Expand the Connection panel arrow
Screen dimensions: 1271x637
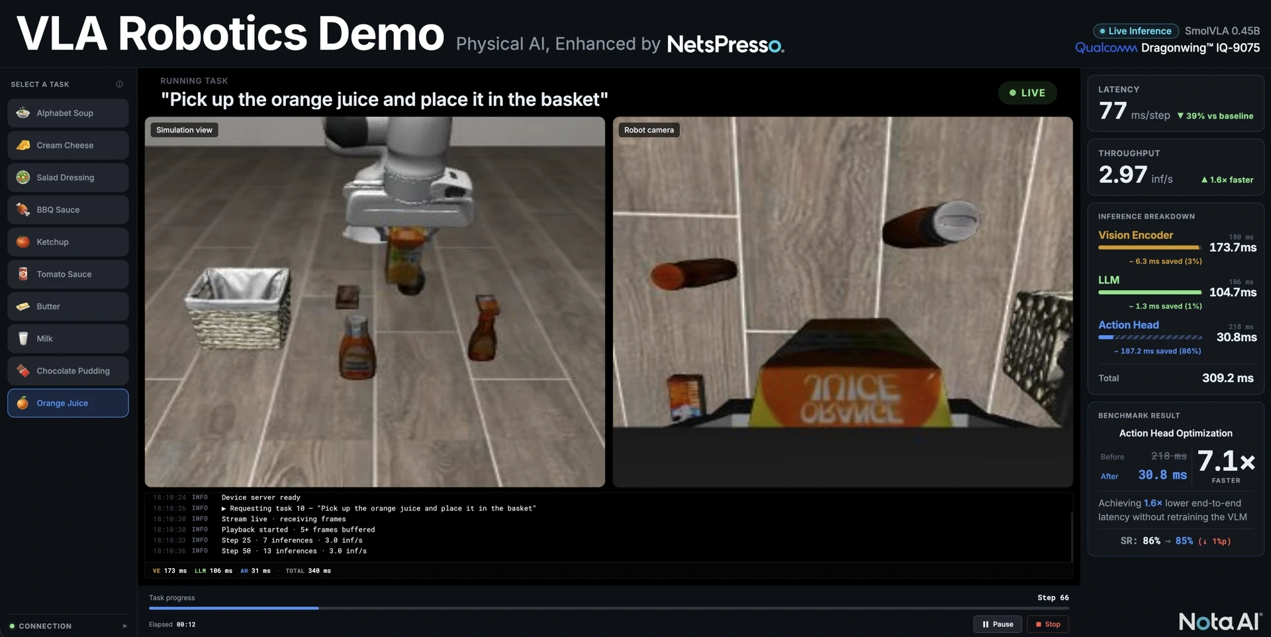124,626
